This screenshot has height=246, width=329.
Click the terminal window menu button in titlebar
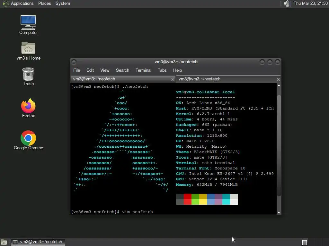tap(74, 62)
